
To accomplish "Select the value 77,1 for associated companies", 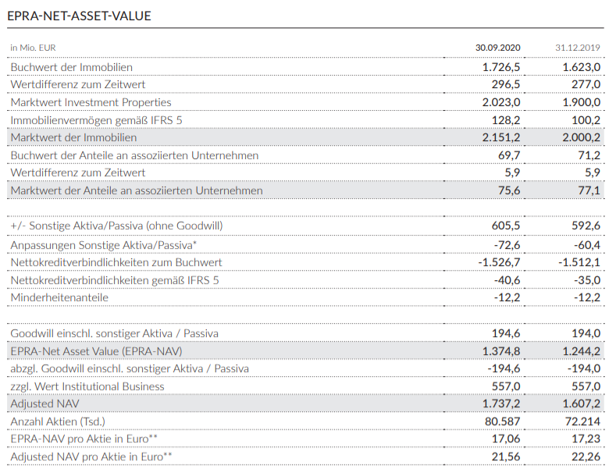I will pos(587,190).
